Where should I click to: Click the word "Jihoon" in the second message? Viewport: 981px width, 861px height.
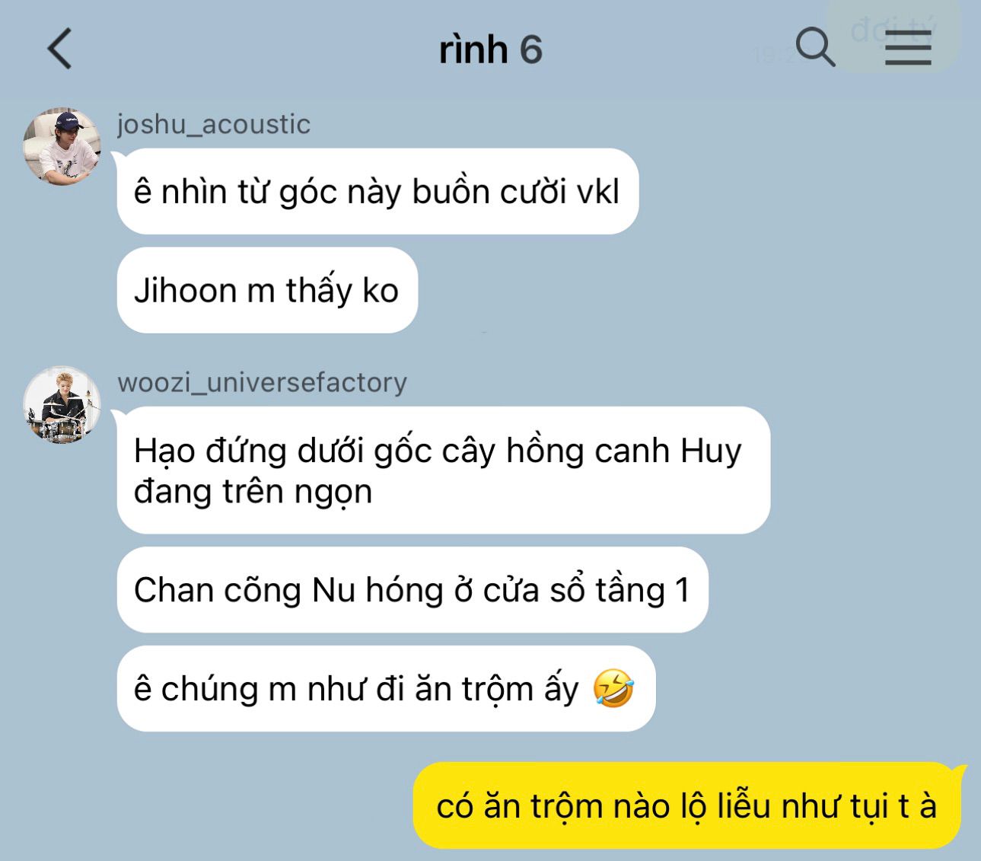tap(185, 290)
